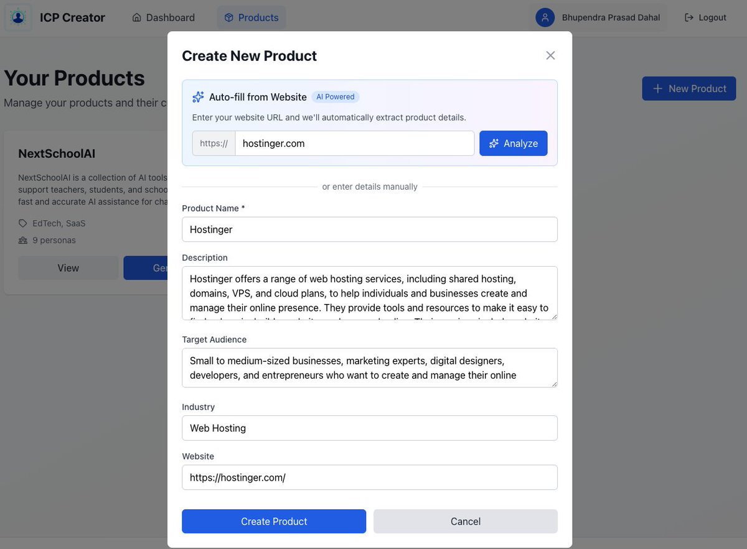747x549 pixels.
Task: Click the EdTech, SaaS tag text
Action: 59,223
